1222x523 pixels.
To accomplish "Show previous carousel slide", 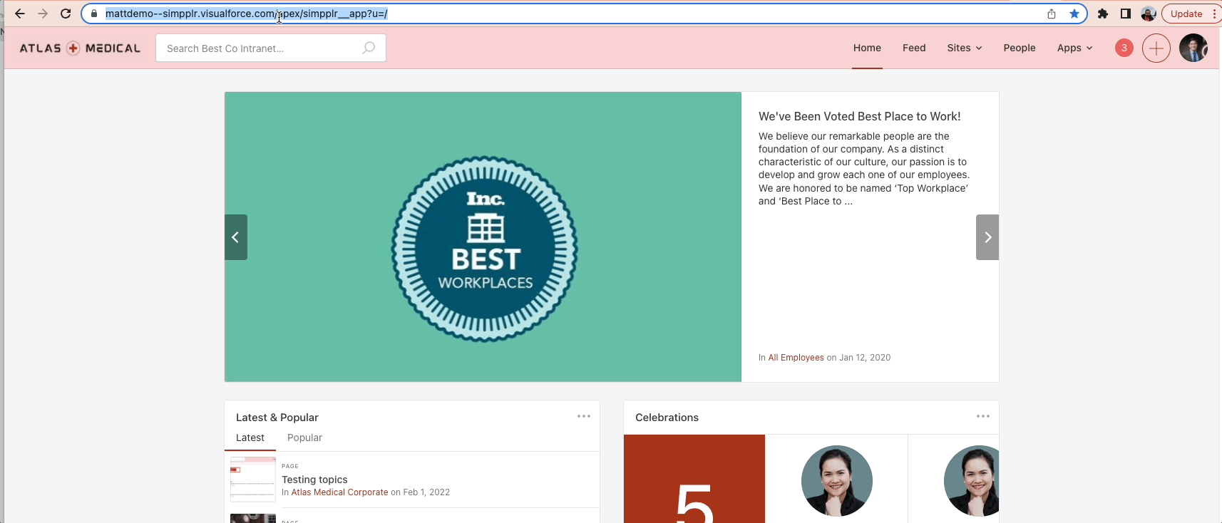I will (x=236, y=237).
